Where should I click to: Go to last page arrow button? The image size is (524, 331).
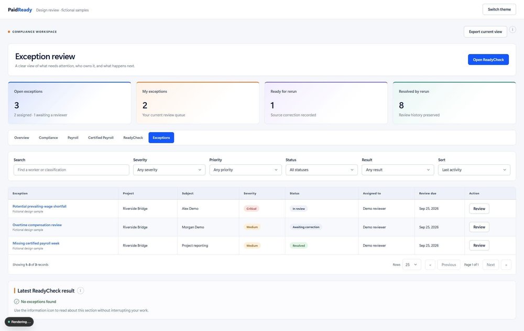506,265
